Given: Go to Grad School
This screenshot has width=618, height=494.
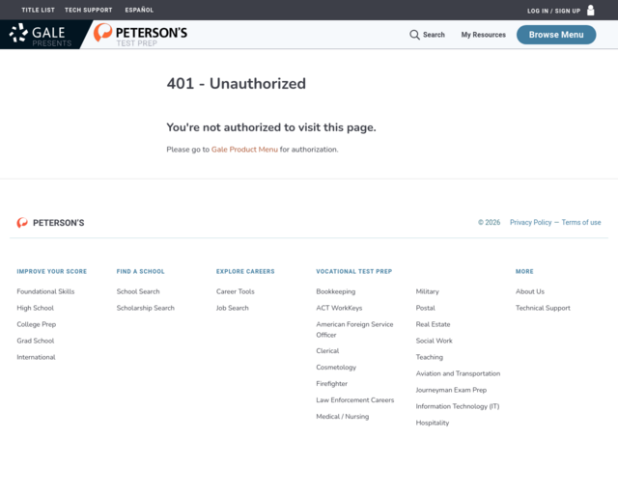Looking at the screenshot, I should point(36,341).
